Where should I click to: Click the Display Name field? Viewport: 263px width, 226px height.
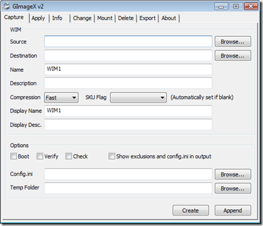tap(128, 111)
